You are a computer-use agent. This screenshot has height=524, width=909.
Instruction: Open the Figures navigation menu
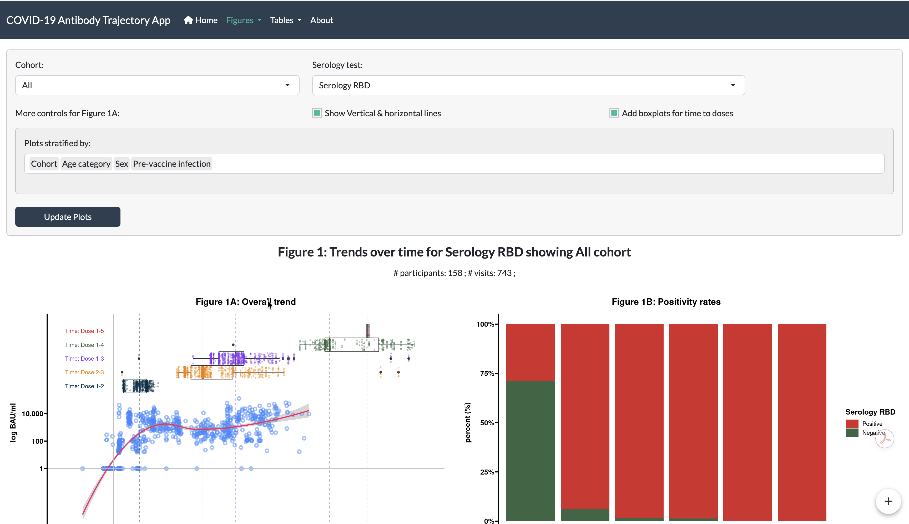[240, 20]
